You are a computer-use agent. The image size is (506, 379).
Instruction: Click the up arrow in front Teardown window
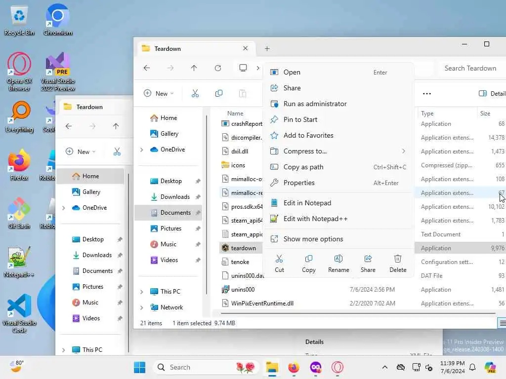194,68
